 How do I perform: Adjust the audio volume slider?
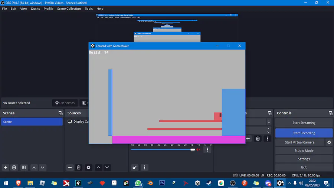pos(193,150)
